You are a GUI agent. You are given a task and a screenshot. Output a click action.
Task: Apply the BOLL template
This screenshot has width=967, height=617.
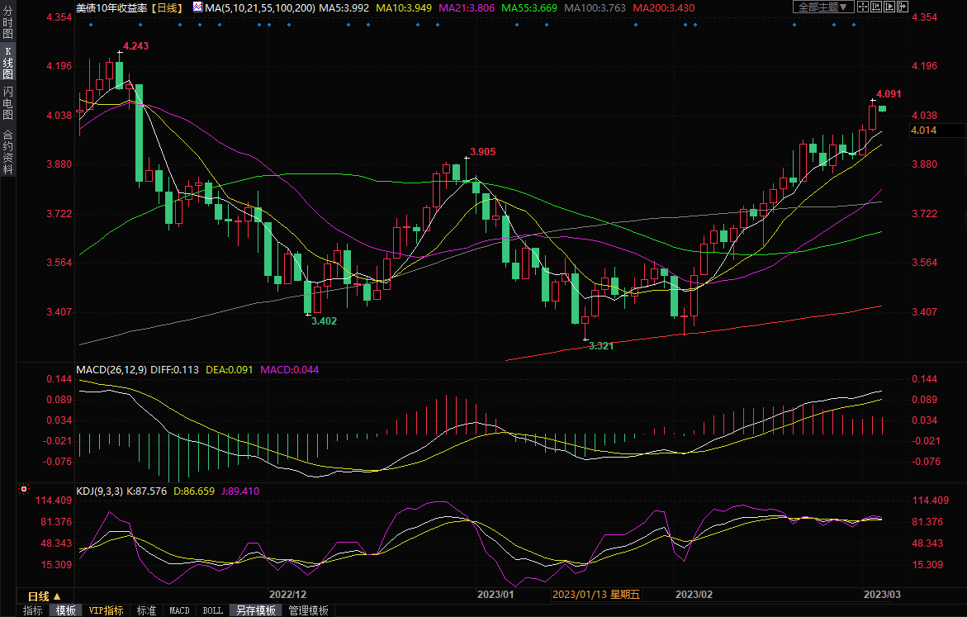pyautogui.click(x=213, y=610)
